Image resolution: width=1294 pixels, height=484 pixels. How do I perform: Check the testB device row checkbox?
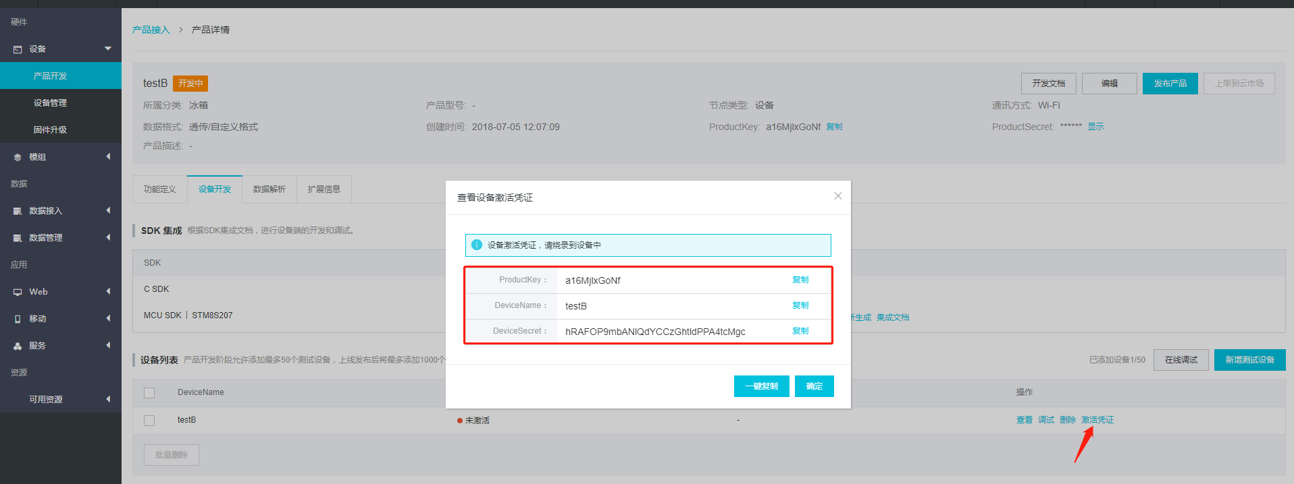click(x=149, y=421)
